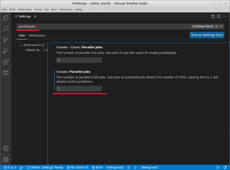Open the Run and Debug view
The width and height of the screenshot is (230, 170).
pyautogui.click(x=6, y=51)
